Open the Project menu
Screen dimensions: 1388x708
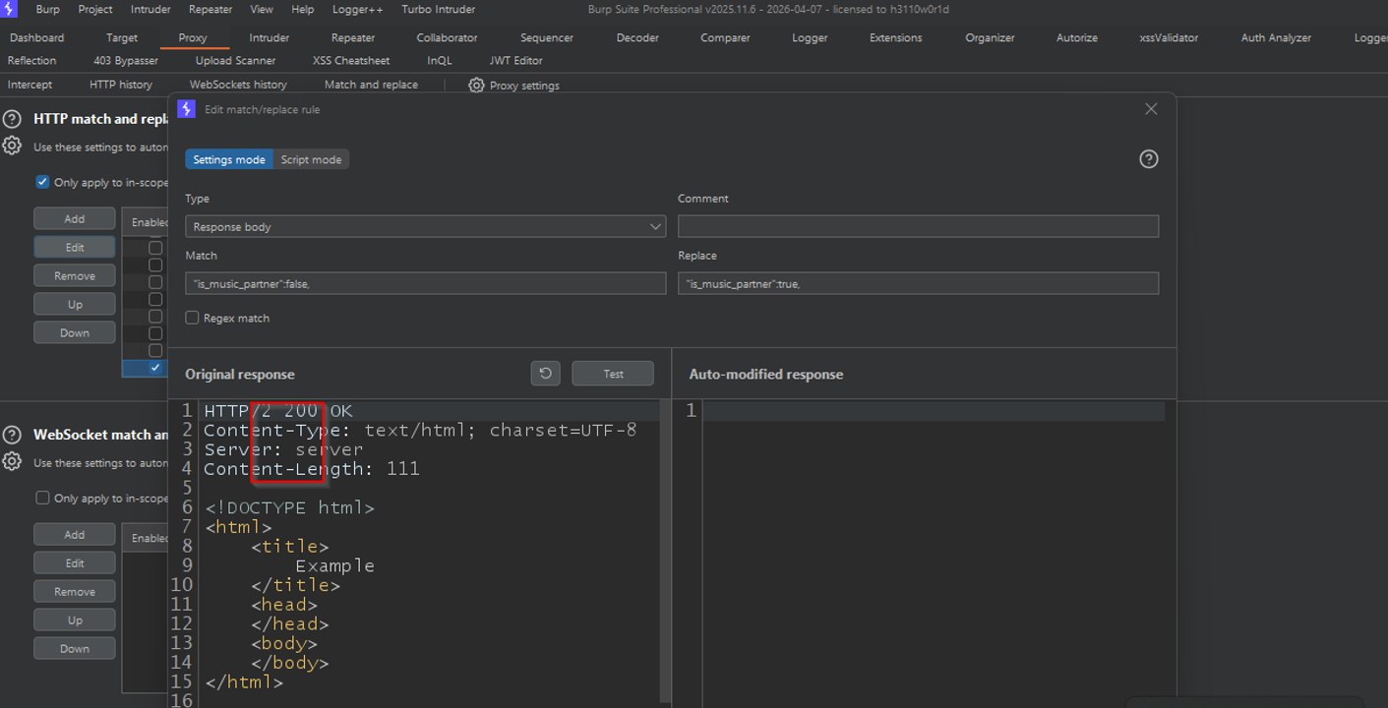[x=95, y=9]
